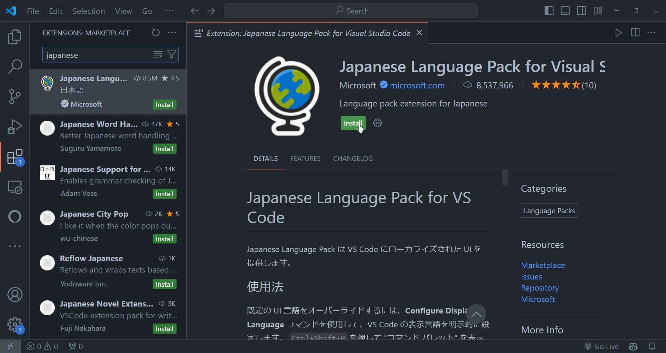Screen dimensions: 666x353
Task: Open the microsoft.com publisher link
Action: pyautogui.click(x=417, y=85)
